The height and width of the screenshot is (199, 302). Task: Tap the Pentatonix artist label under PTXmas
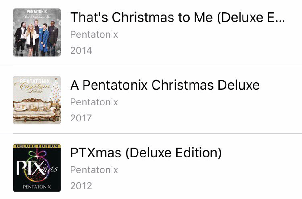pos(94,169)
